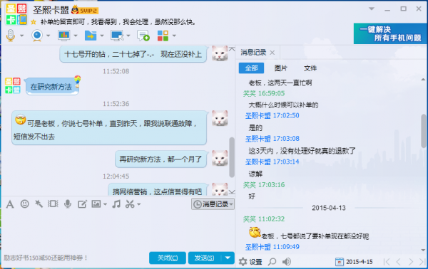Open the emoji picker smiley icon

(24, 204)
